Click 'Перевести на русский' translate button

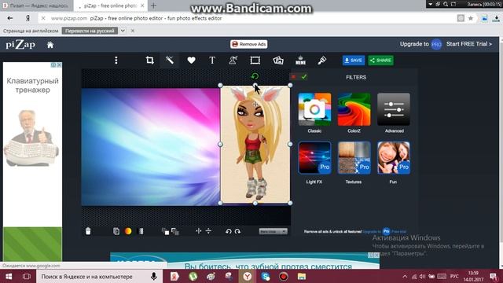[x=90, y=31]
